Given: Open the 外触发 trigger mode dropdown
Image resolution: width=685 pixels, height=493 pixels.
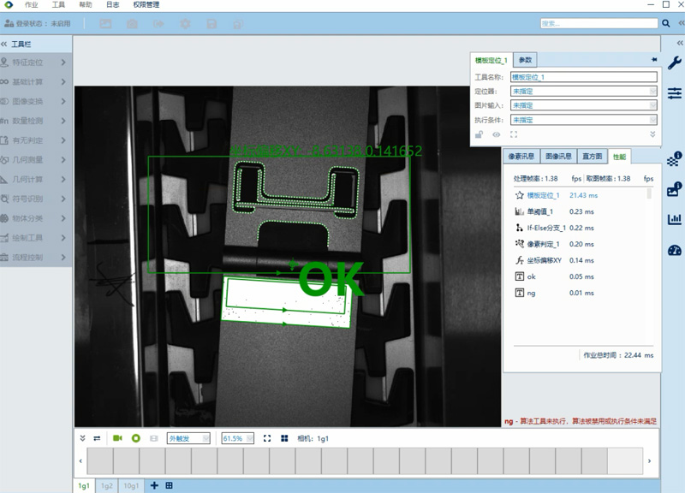Looking at the screenshot, I should coord(188,438).
